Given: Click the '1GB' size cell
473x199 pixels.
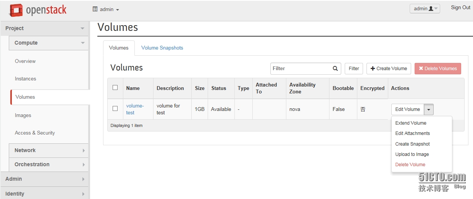Looking at the screenshot, I should 200,109.
